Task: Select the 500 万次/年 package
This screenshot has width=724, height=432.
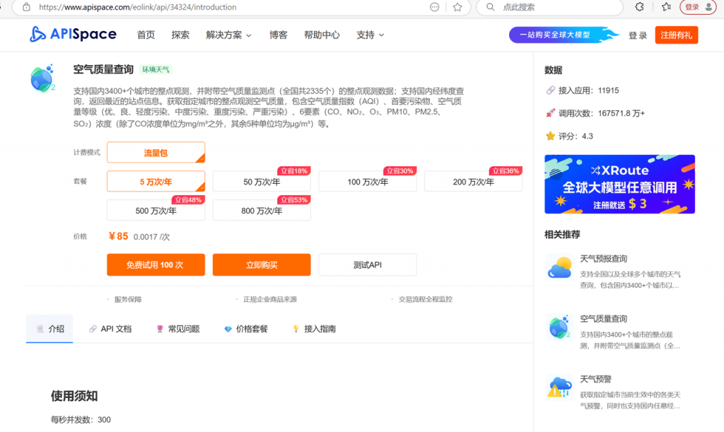Action: click(156, 210)
